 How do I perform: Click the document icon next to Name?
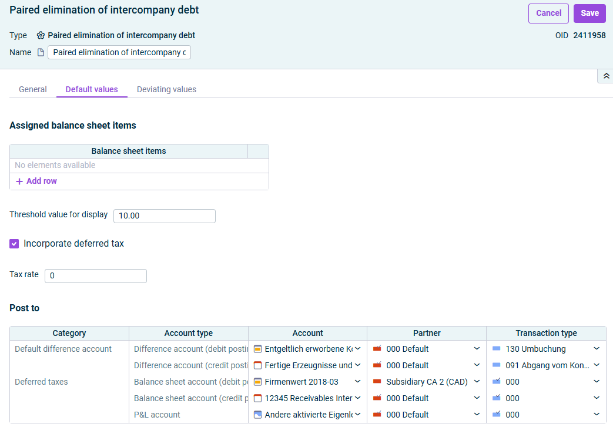pos(41,52)
